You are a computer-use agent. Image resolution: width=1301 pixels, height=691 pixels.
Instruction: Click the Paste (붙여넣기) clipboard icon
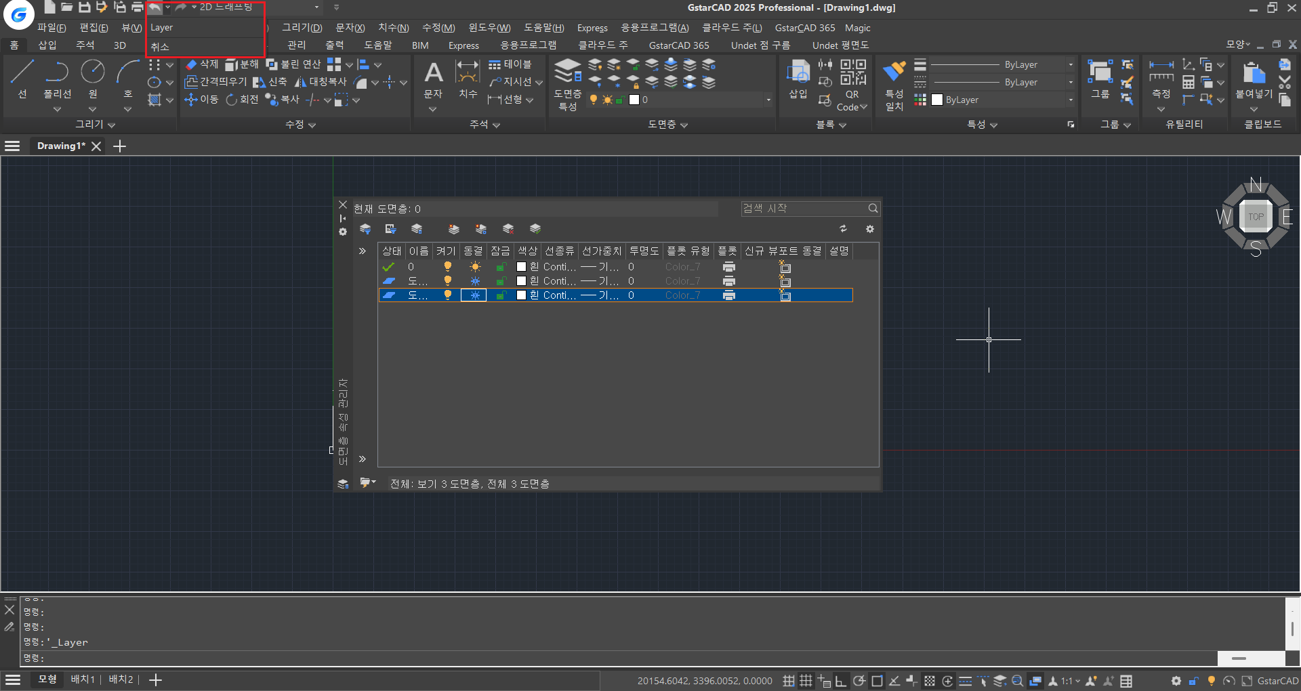[1254, 79]
